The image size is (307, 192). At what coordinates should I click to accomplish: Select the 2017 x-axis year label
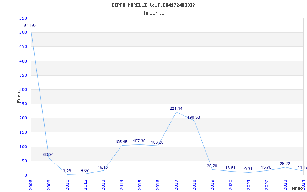click(176, 185)
